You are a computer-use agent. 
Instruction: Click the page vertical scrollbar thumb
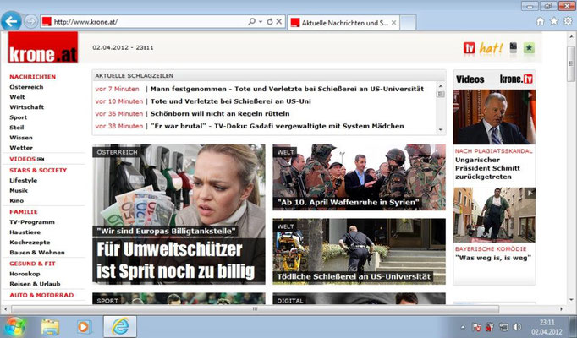point(571,63)
